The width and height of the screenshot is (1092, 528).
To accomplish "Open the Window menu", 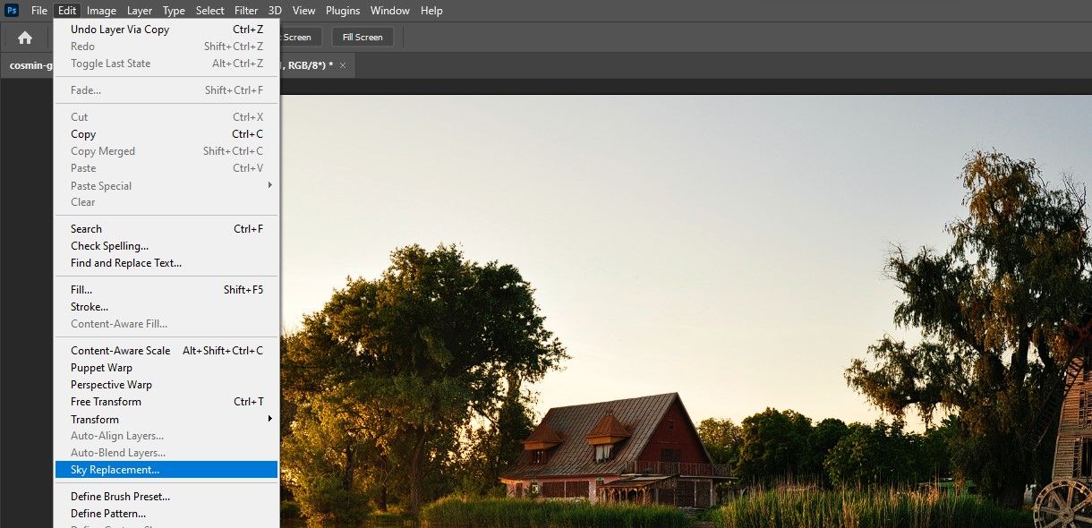I will click(x=390, y=11).
